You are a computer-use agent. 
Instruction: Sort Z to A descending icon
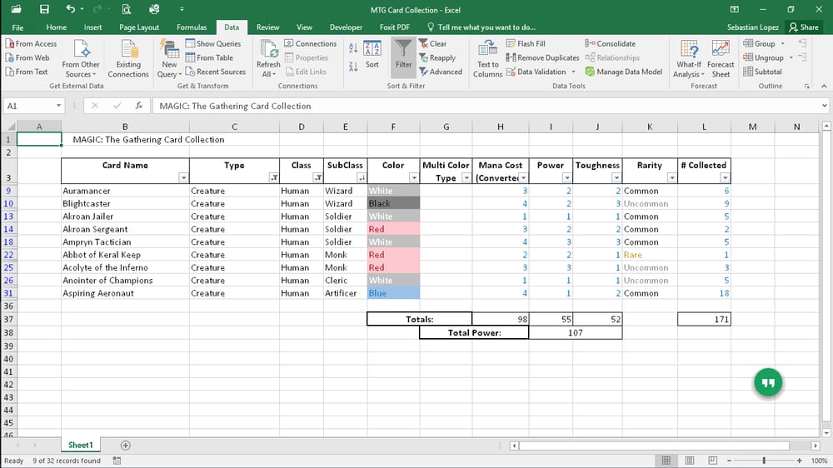pyautogui.click(x=352, y=67)
